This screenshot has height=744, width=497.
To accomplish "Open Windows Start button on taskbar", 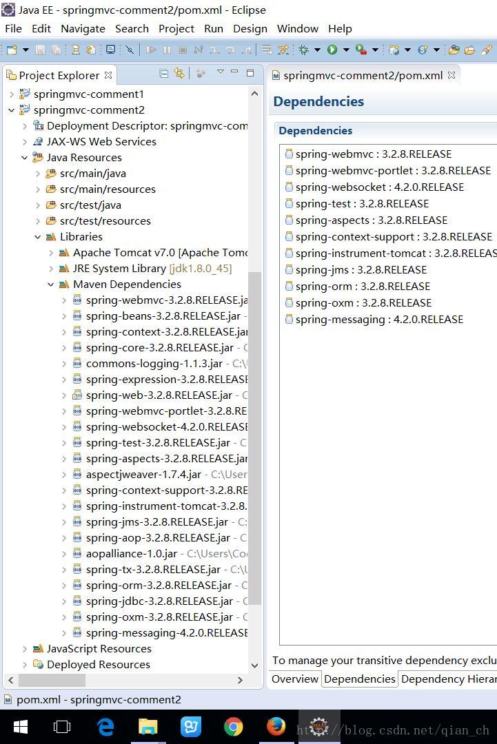I will coord(21,727).
